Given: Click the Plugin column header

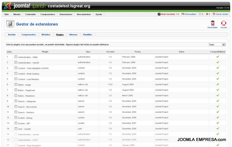Looking at the screenshot, I should pyautogui.click(x=45, y=52).
